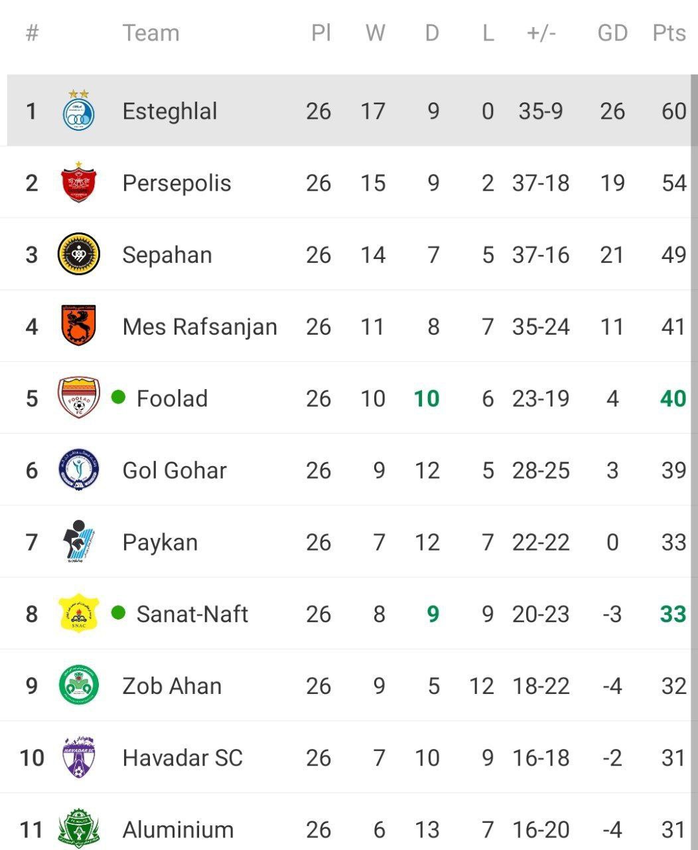Open the Mes Rafsanjan team name
698x850 pixels.
[x=200, y=327]
